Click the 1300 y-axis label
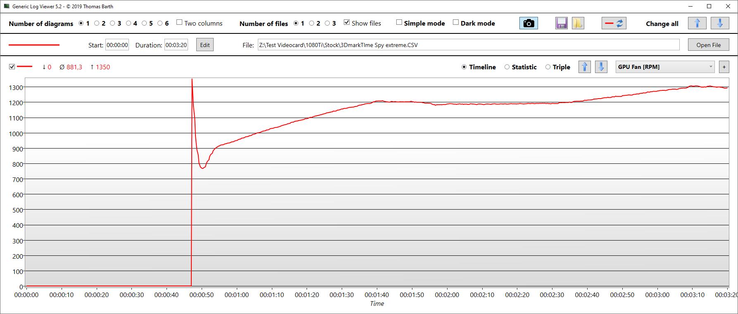Image resolution: width=738 pixels, height=314 pixels. coord(16,87)
